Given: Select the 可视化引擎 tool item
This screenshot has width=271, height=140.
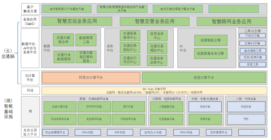Looking at the screenshot, I should [252, 36].
